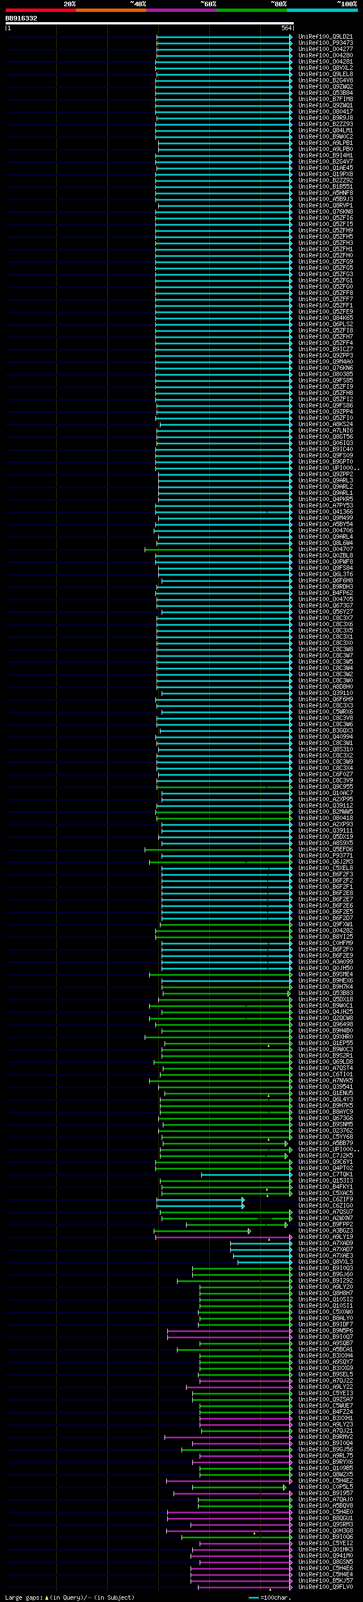The height and width of the screenshot is (1602, 363).
Task: Open hit UniRef100_Q8VXL2
Action: pos(325,68)
